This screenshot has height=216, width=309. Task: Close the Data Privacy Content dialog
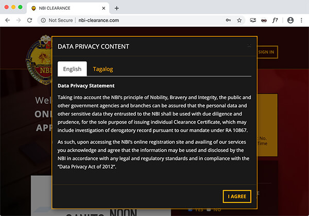click(x=249, y=46)
